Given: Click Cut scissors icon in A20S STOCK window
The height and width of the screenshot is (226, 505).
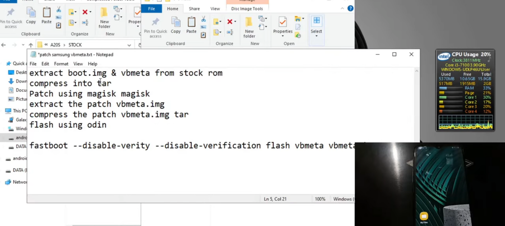Looking at the screenshot, I should click(59, 10).
